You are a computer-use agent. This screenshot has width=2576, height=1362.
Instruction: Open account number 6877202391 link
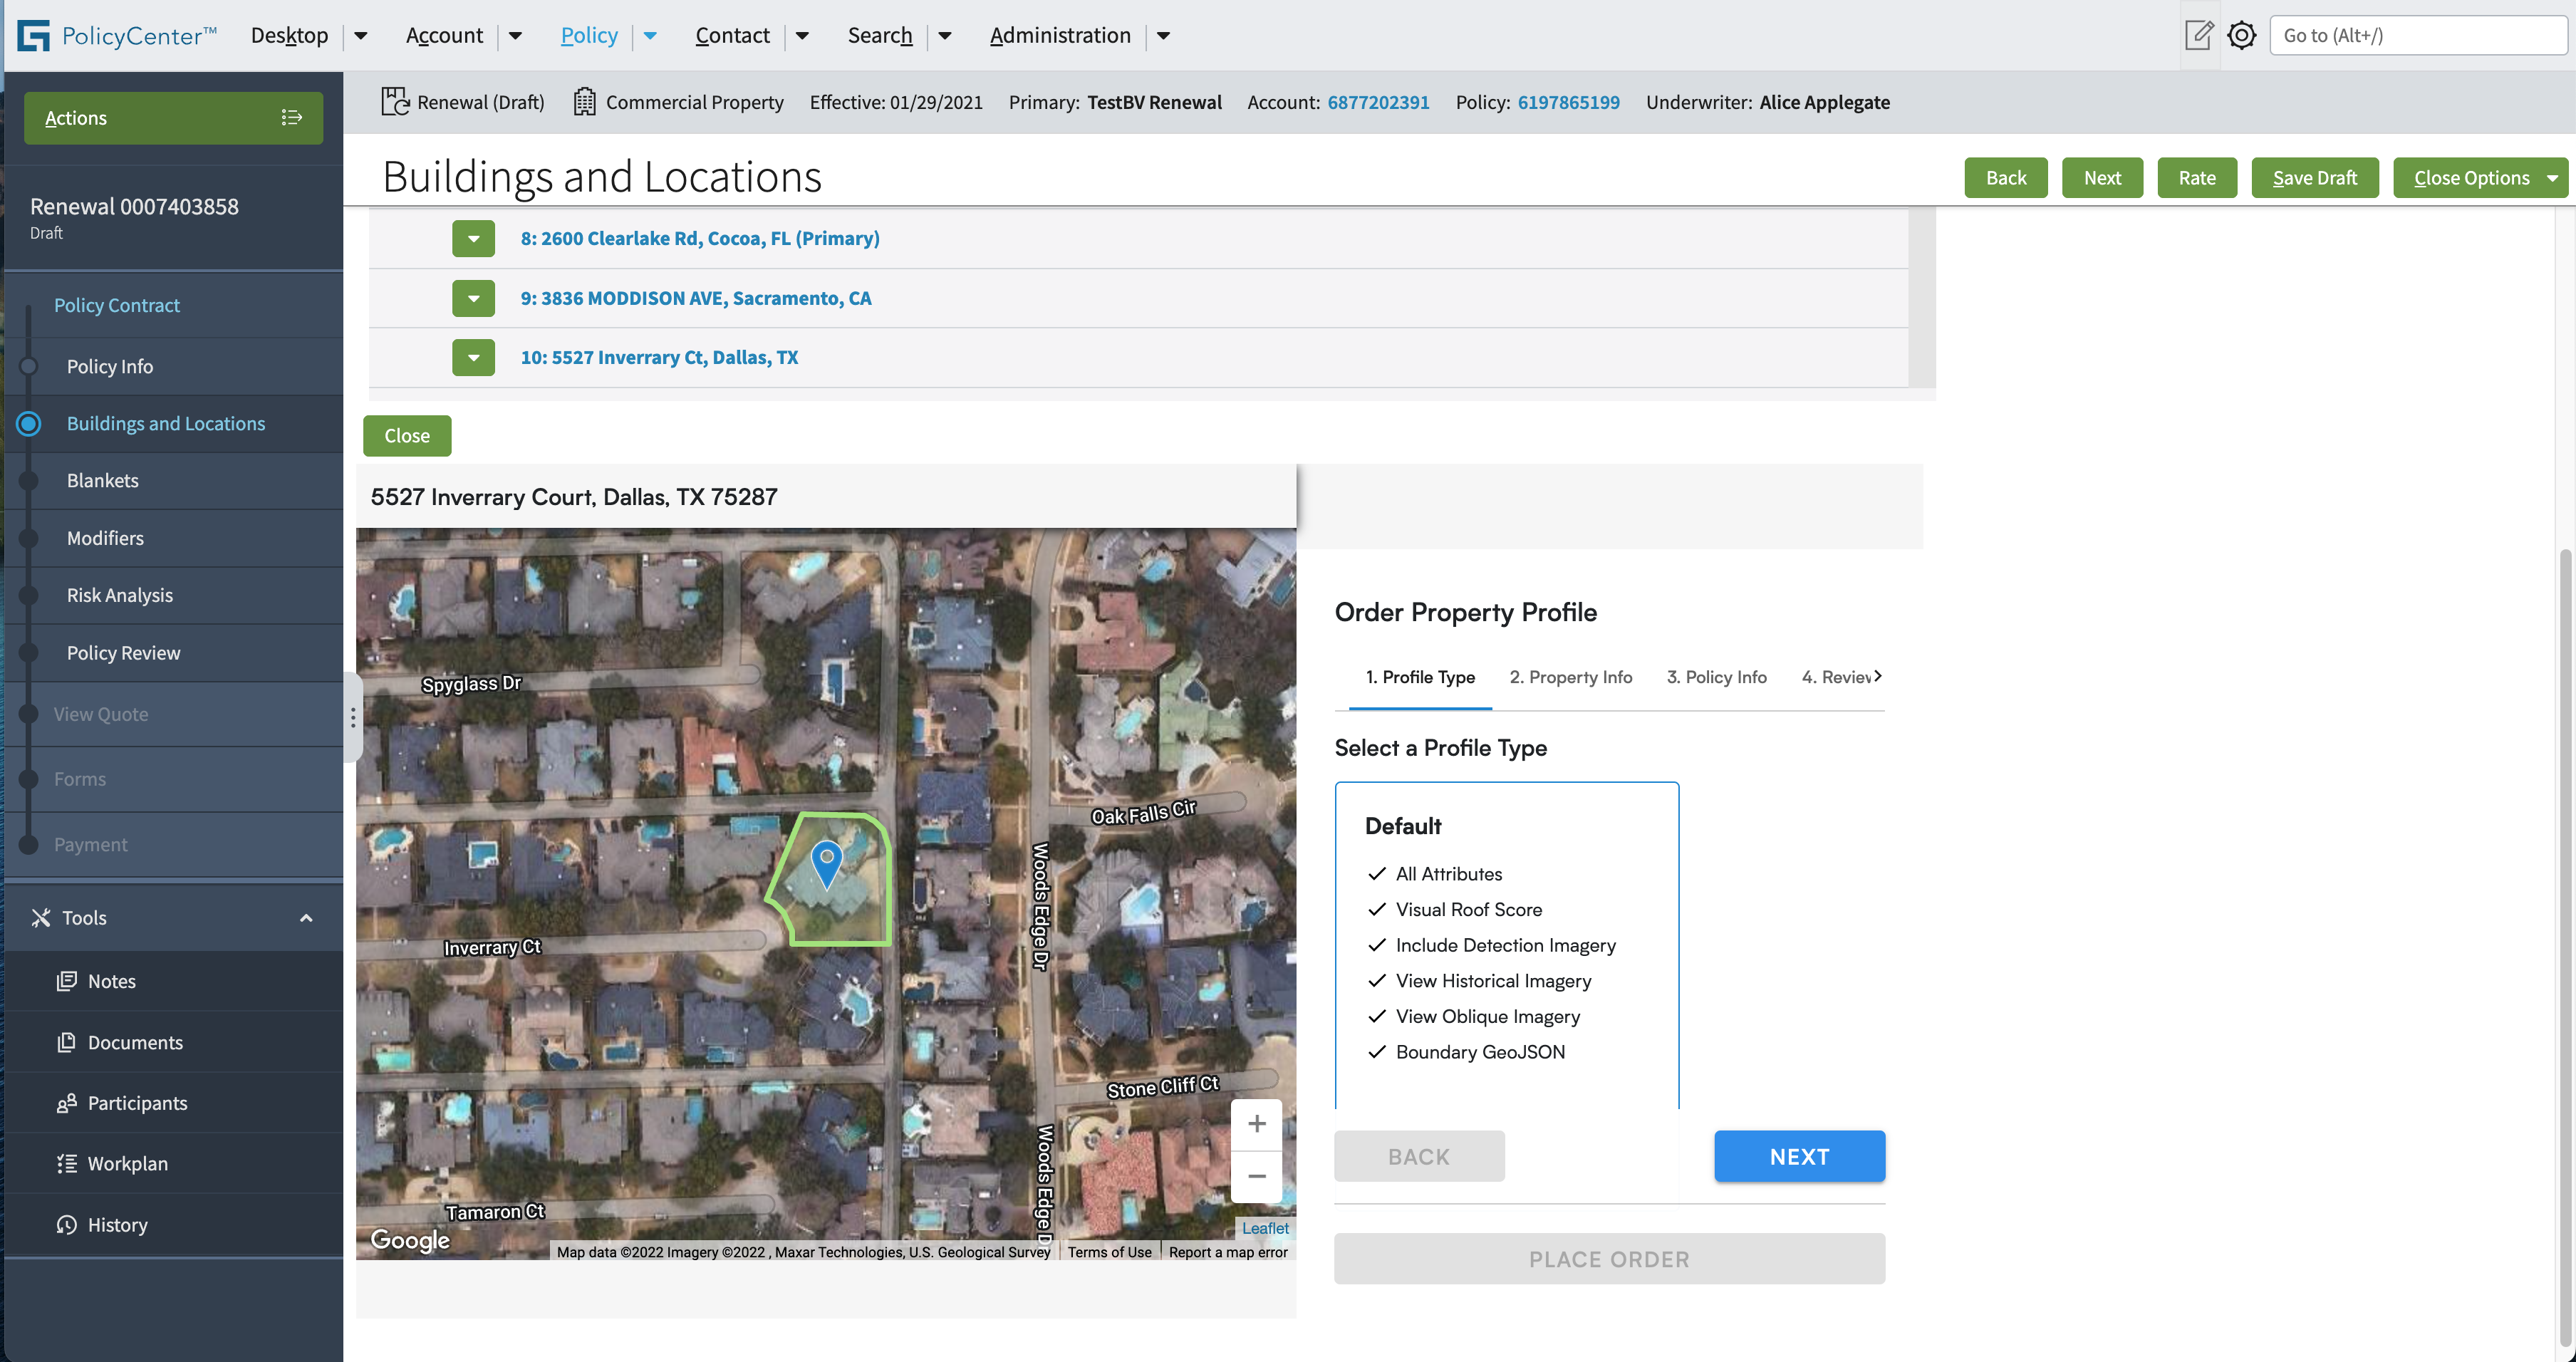(1378, 102)
